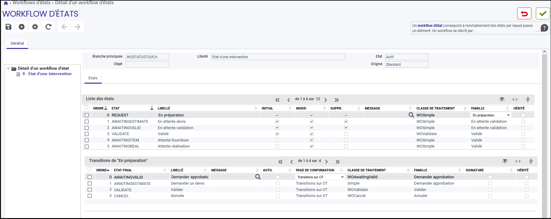Toggle AUTO. checkbox for CANCEL transition
The image size is (551, 219).
pos(278,196)
